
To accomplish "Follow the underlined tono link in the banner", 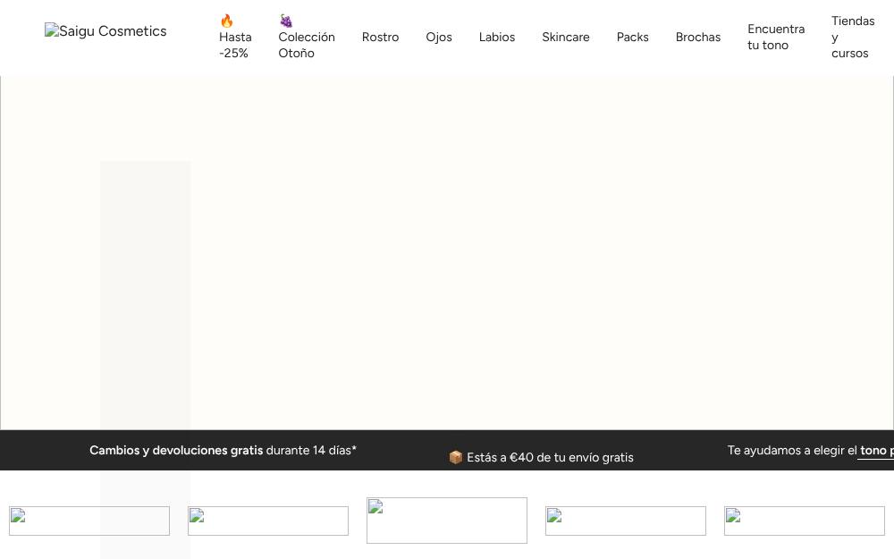I will [876, 451].
